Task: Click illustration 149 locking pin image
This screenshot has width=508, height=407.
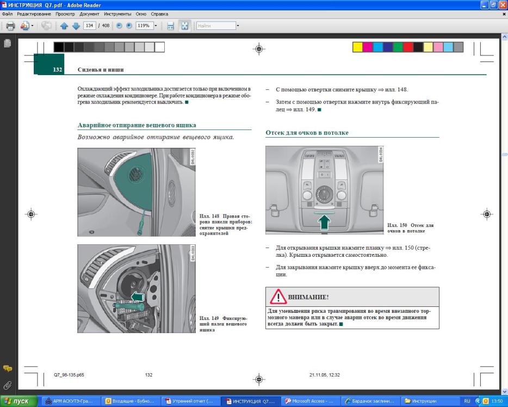Action: 137,289
